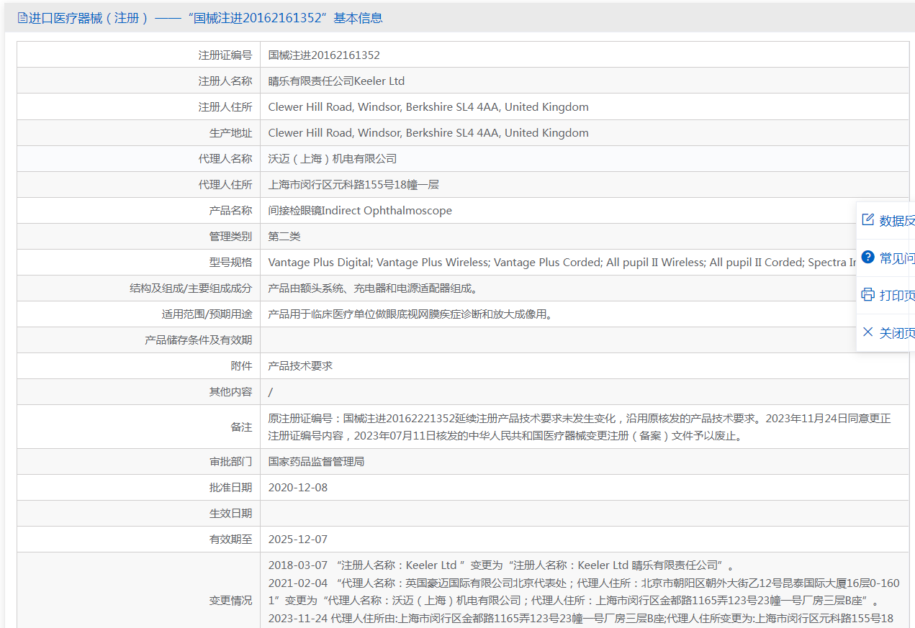Click the 变更情况 row label
The width and height of the screenshot is (915, 628).
(x=230, y=600)
